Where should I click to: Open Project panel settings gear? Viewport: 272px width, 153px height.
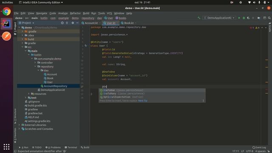click(x=73, y=23)
